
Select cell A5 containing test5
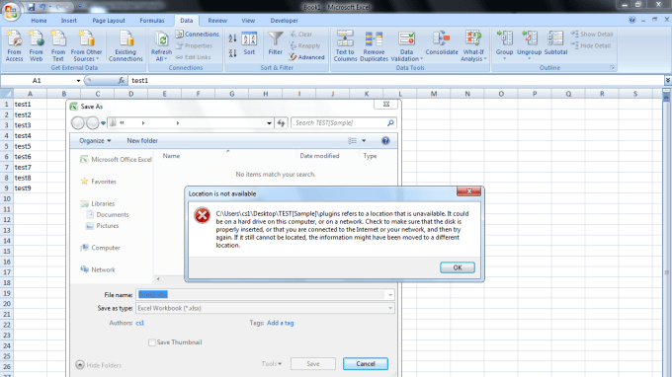pos(30,146)
